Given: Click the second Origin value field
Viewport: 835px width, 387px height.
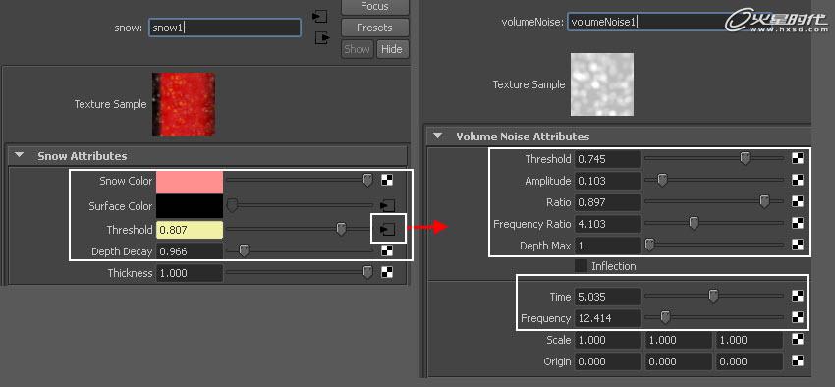Looking at the screenshot, I should click(679, 361).
